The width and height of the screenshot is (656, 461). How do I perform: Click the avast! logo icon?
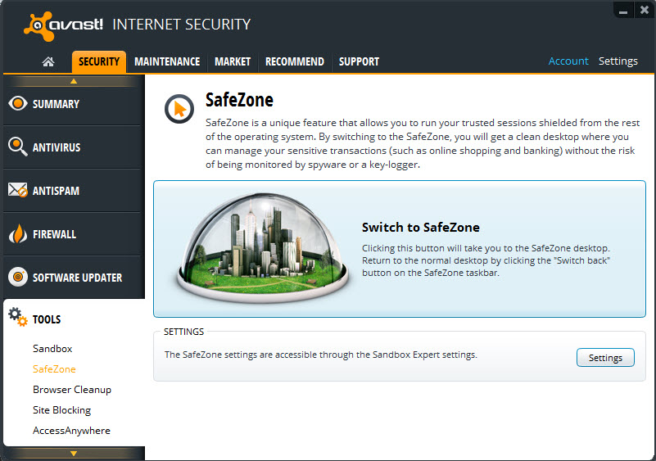[38, 26]
